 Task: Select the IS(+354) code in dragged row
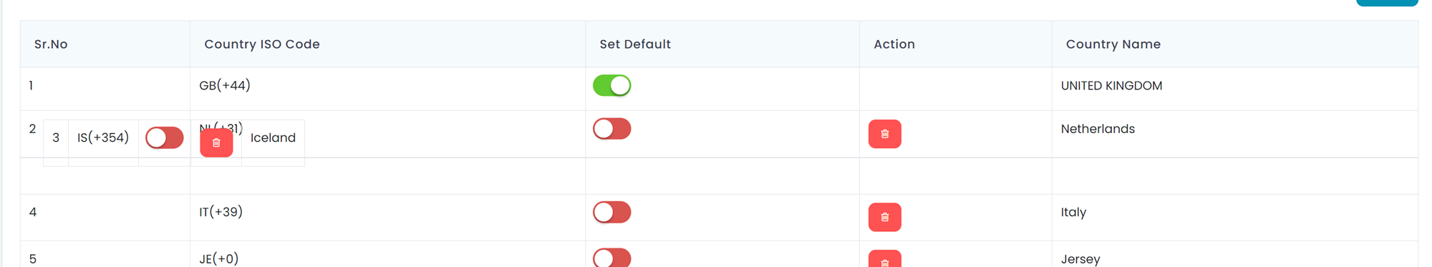click(103, 137)
